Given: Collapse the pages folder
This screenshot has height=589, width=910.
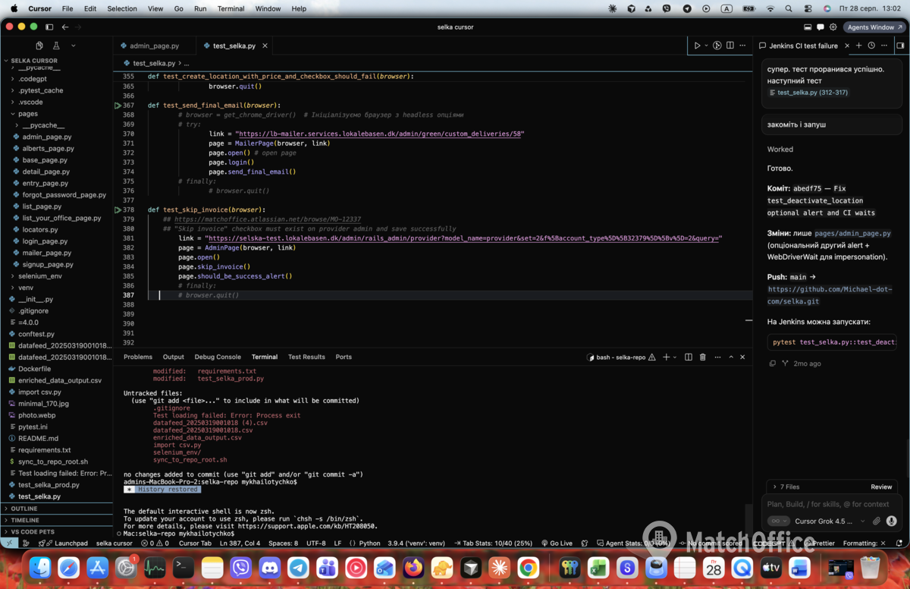Looking at the screenshot, I should (x=28, y=114).
